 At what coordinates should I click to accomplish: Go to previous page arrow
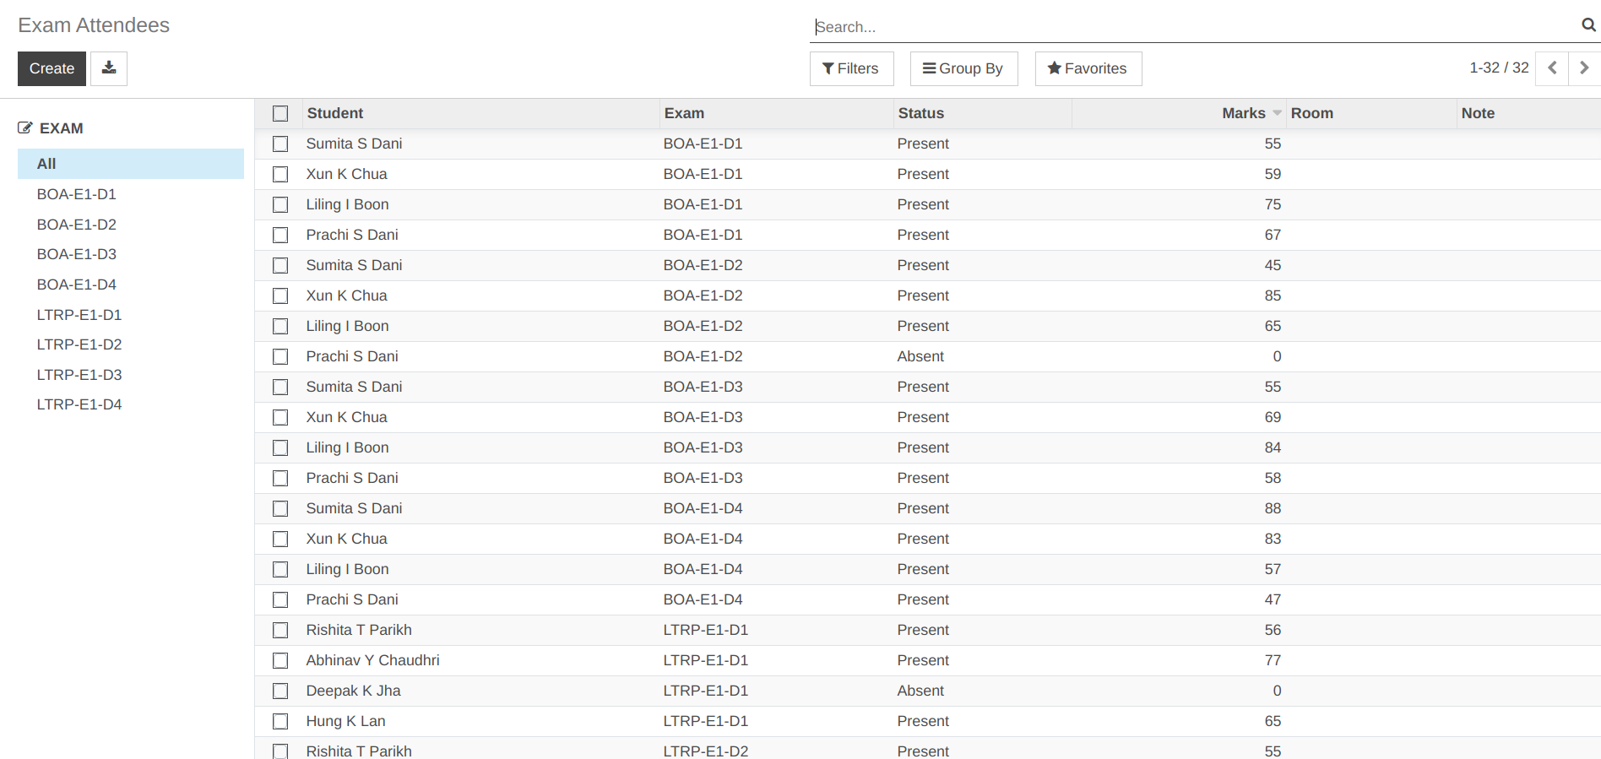pos(1552,68)
